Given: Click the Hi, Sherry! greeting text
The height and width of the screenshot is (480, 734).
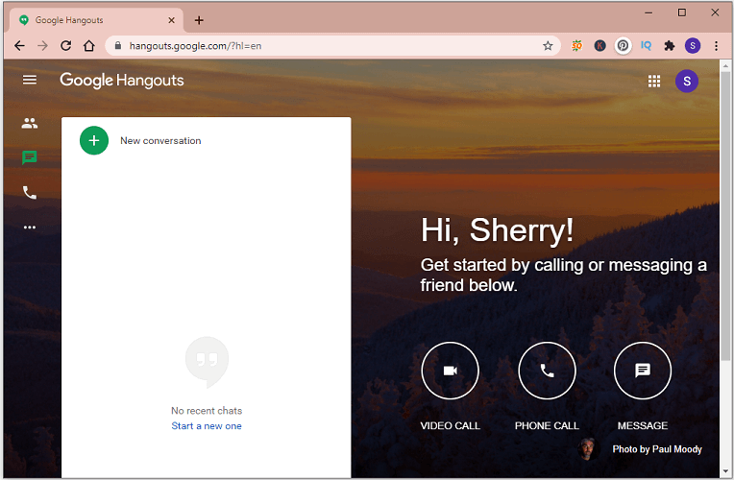Looking at the screenshot, I should coord(497,230).
